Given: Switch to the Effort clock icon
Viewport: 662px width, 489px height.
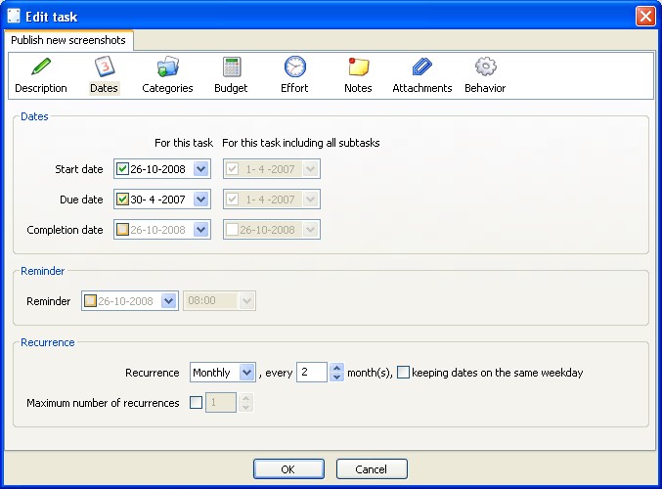Looking at the screenshot, I should click(x=294, y=67).
